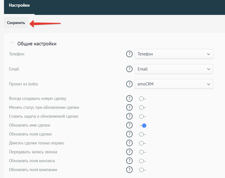Image resolution: width=225 pixels, height=178 pixels.
Task: Enable Всегда создавать новую сделку toggle
Action: coord(142,99)
